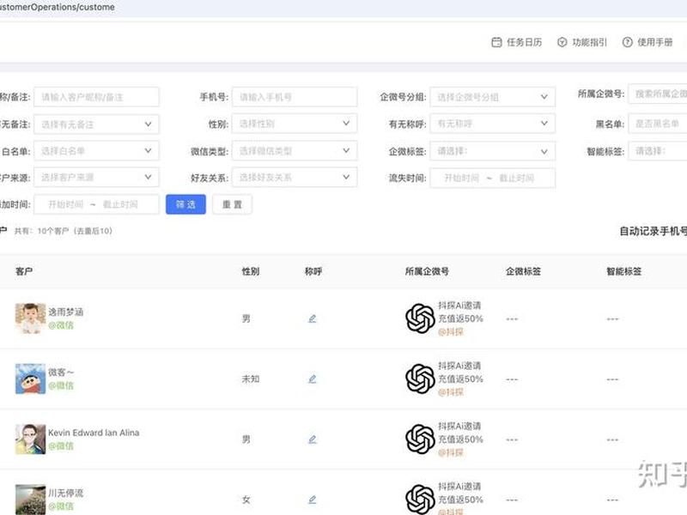Open avatar of Kevin Edward Ian Alina
Image resolution: width=687 pixels, height=515 pixels.
30,439
